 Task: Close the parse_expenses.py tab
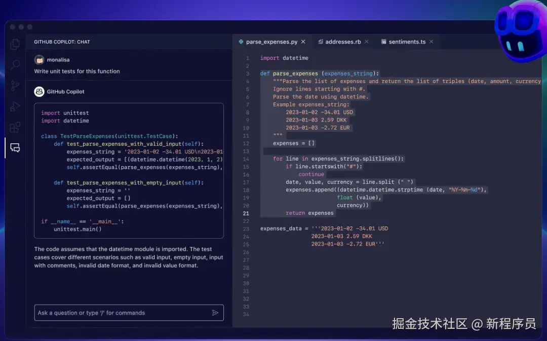click(303, 42)
